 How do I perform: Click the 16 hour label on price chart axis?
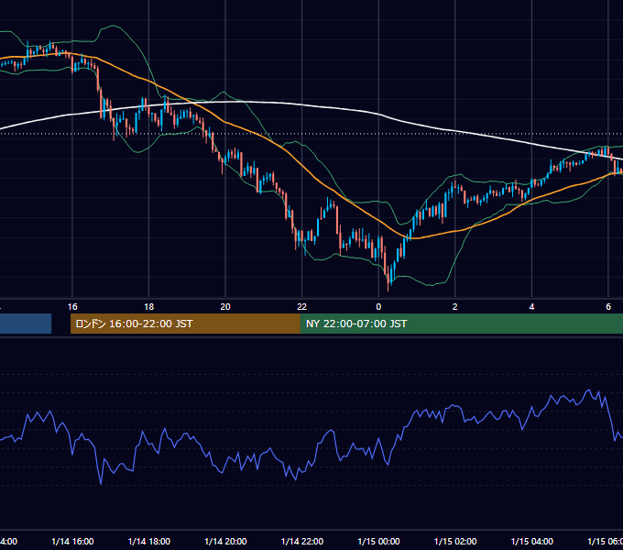(72, 307)
